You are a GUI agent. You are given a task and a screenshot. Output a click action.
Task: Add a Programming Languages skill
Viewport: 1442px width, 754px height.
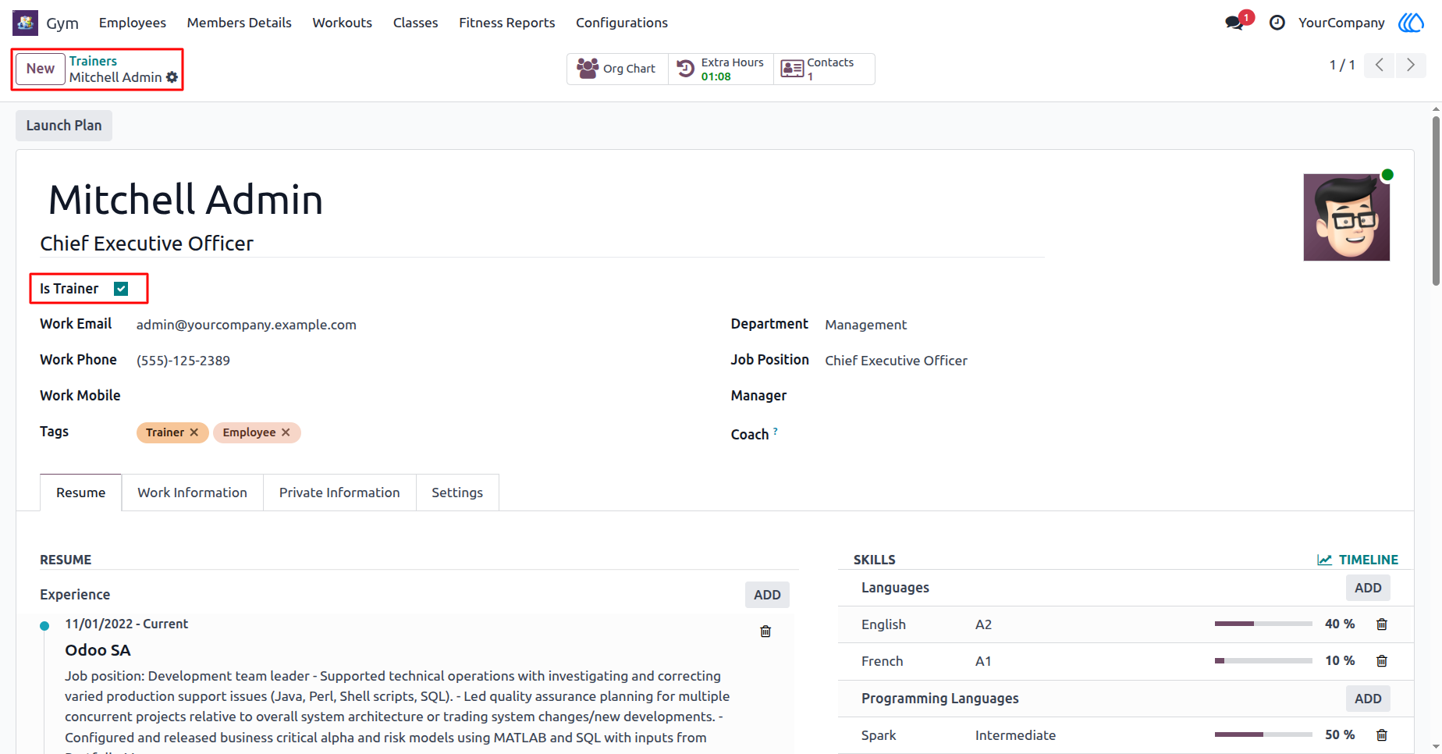[1368, 699]
